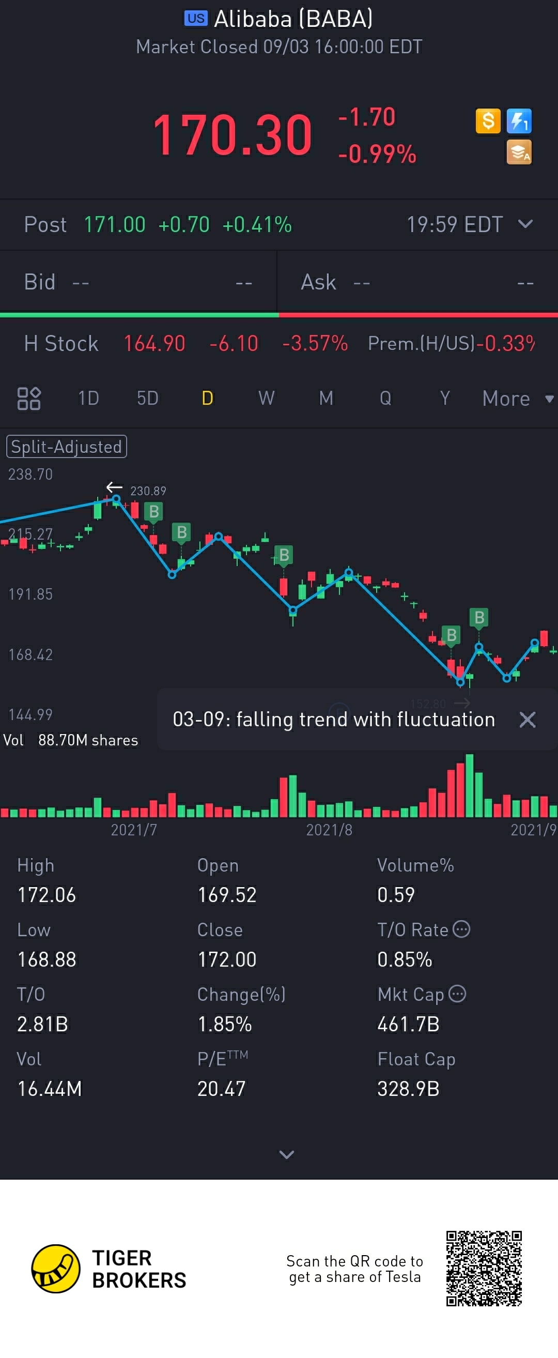
Task: Toggle the Split-Adjusted button
Action: (x=66, y=447)
